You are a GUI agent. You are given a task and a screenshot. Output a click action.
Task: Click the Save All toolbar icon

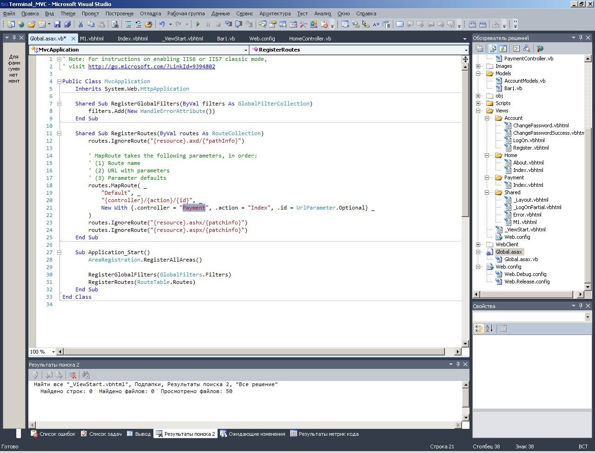pyautogui.click(x=67, y=24)
